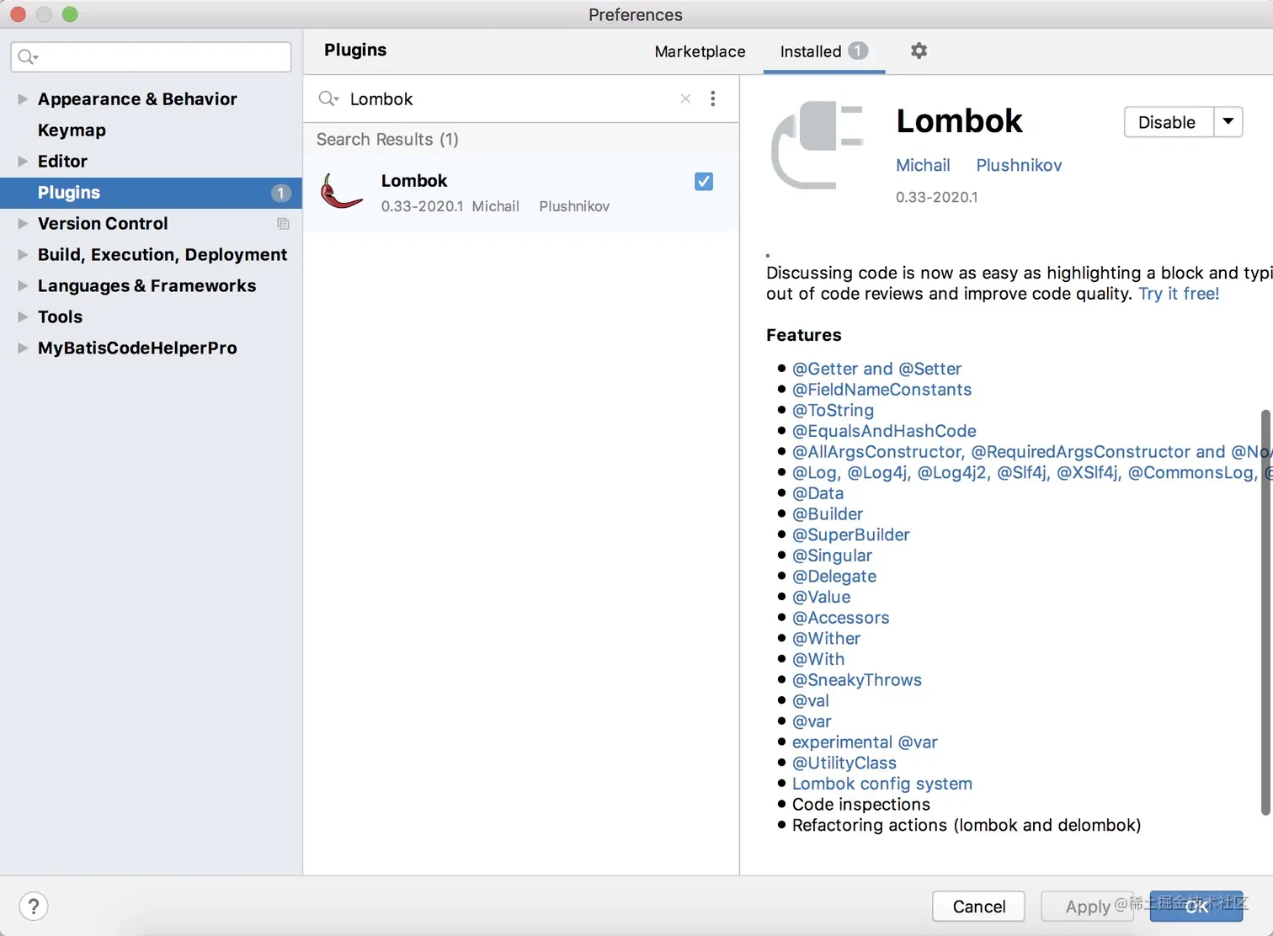
Task: Open the experimental @var link
Action: [x=865, y=742]
